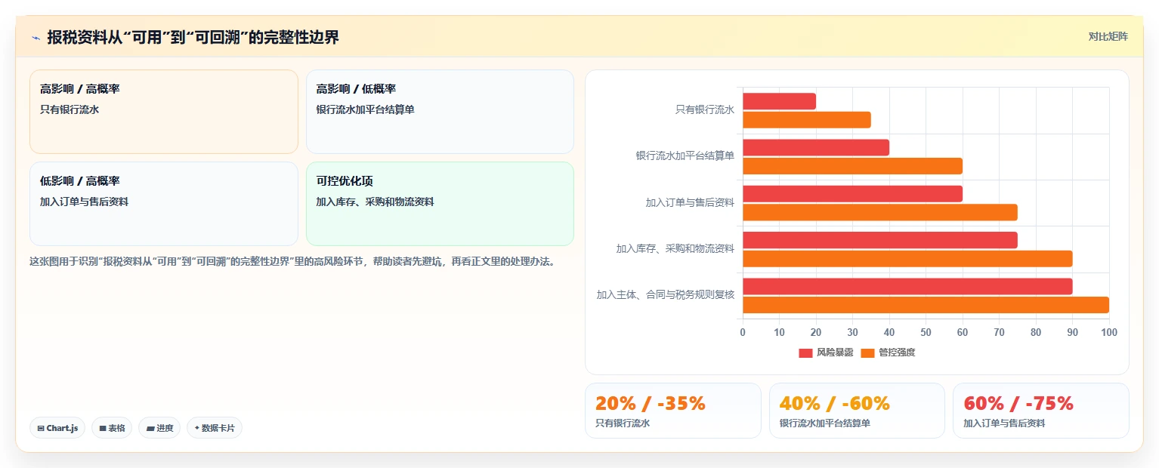Click the x-axis tick label 90
1159x468 pixels.
click(x=1072, y=333)
